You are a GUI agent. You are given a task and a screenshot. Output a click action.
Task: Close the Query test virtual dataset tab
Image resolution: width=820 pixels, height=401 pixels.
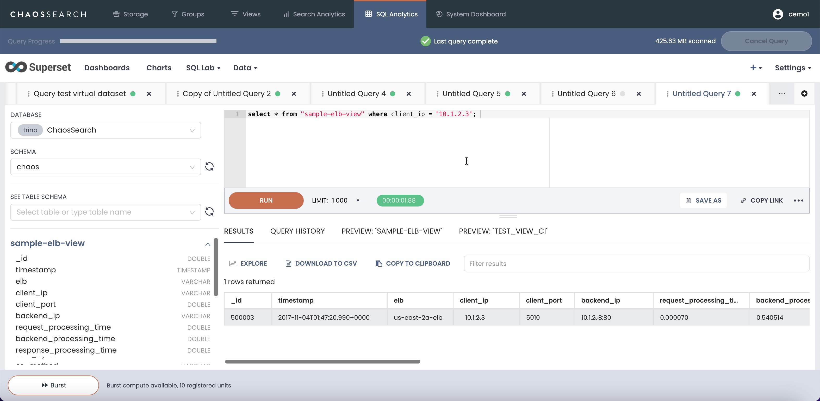(x=149, y=93)
